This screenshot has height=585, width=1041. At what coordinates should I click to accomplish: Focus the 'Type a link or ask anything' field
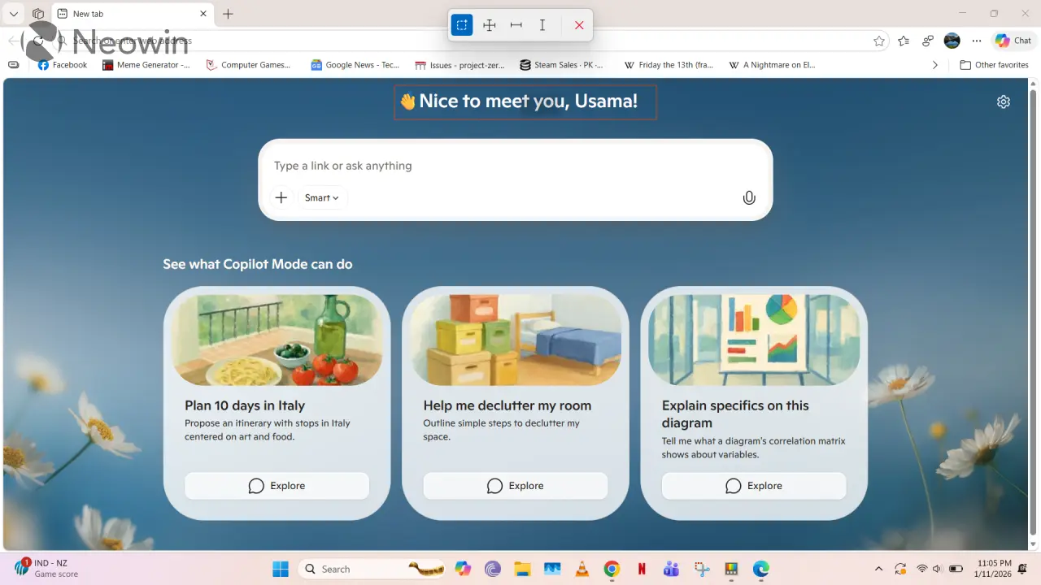tap(516, 166)
